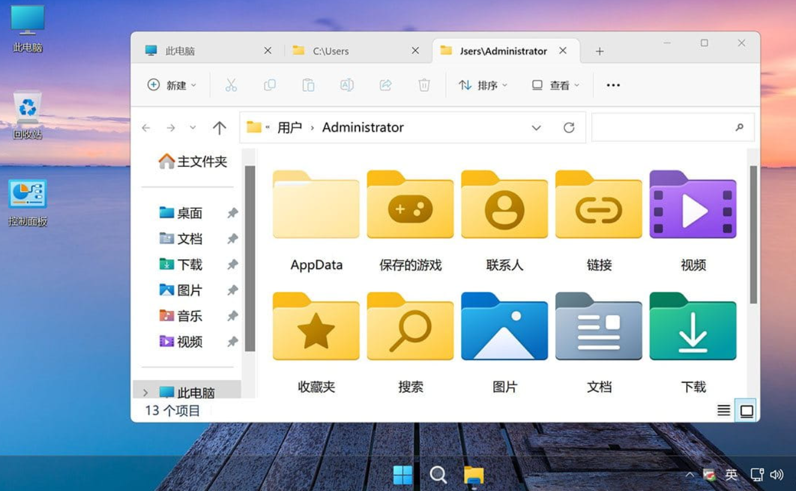The image size is (796, 491).
Task: Click the 此电脑 desktop icon
Action: pos(28,29)
